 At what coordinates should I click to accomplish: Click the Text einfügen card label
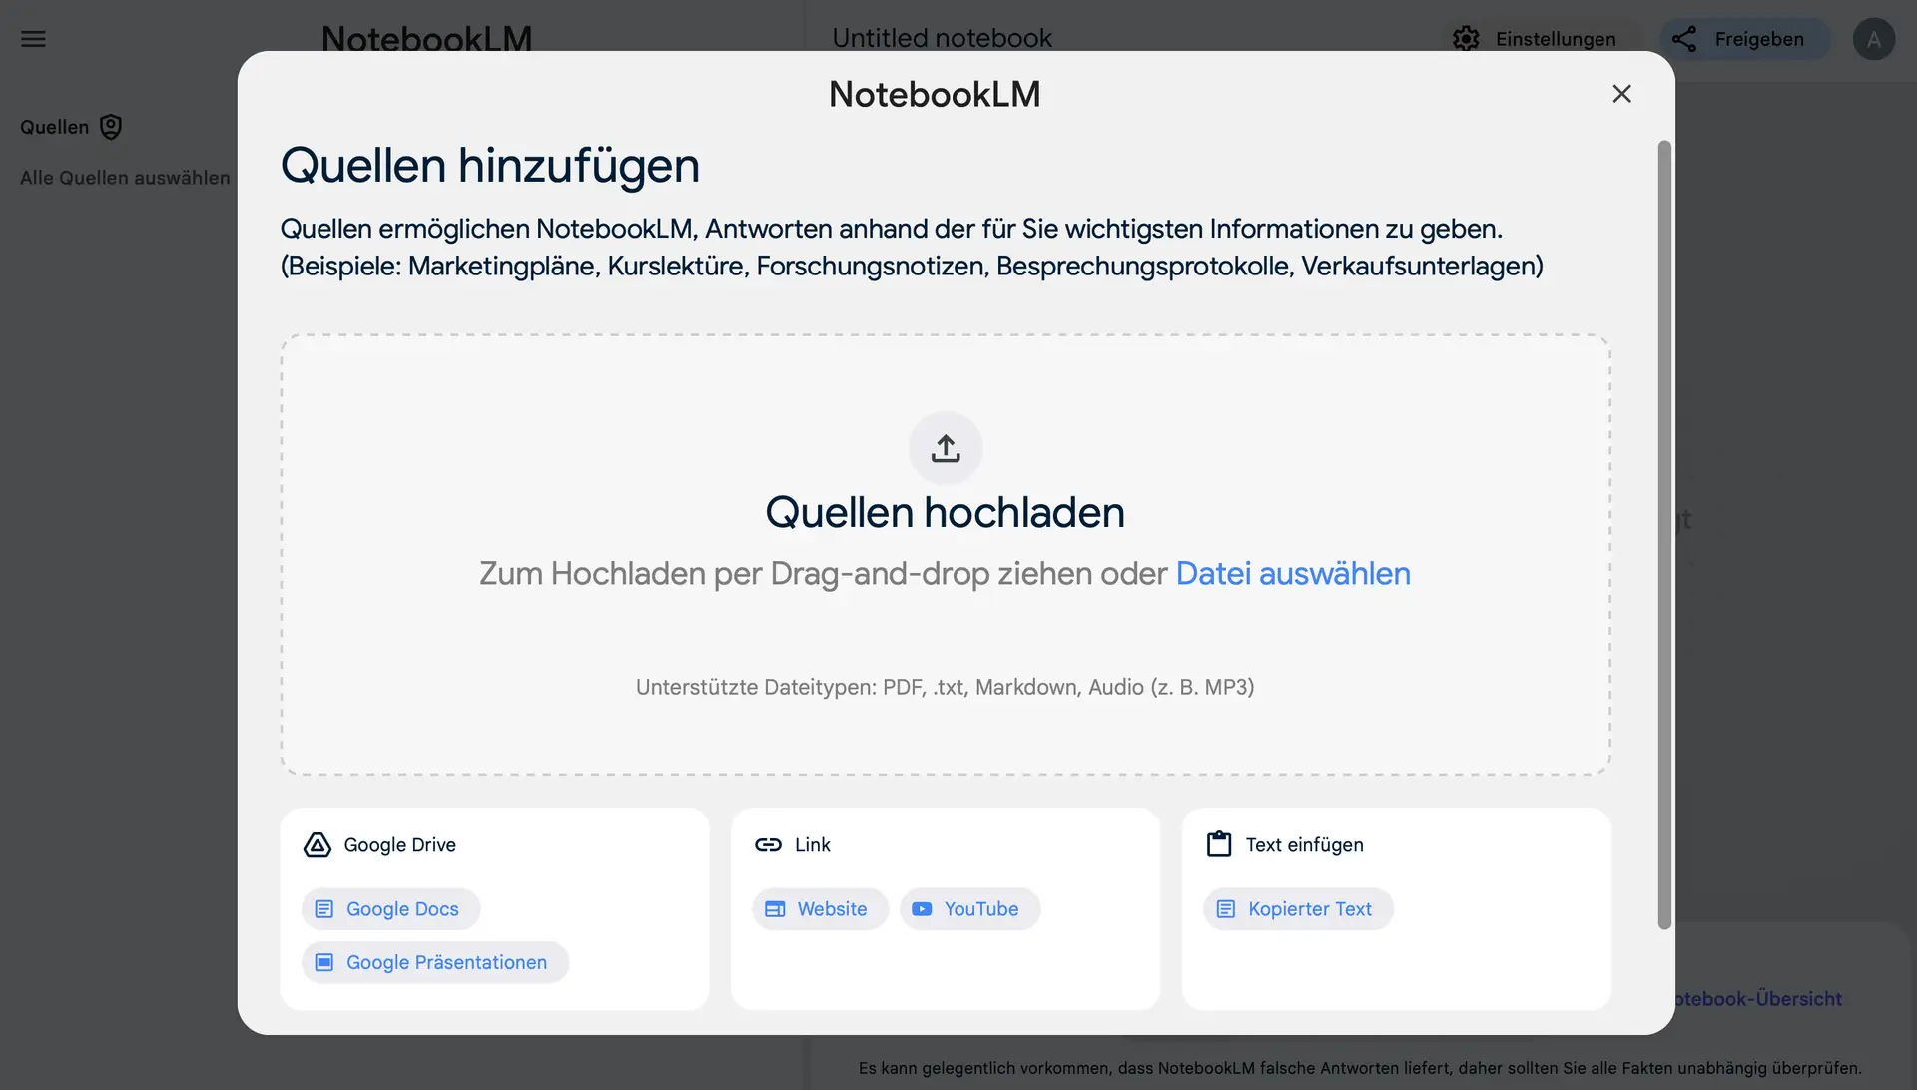(1304, 845)
